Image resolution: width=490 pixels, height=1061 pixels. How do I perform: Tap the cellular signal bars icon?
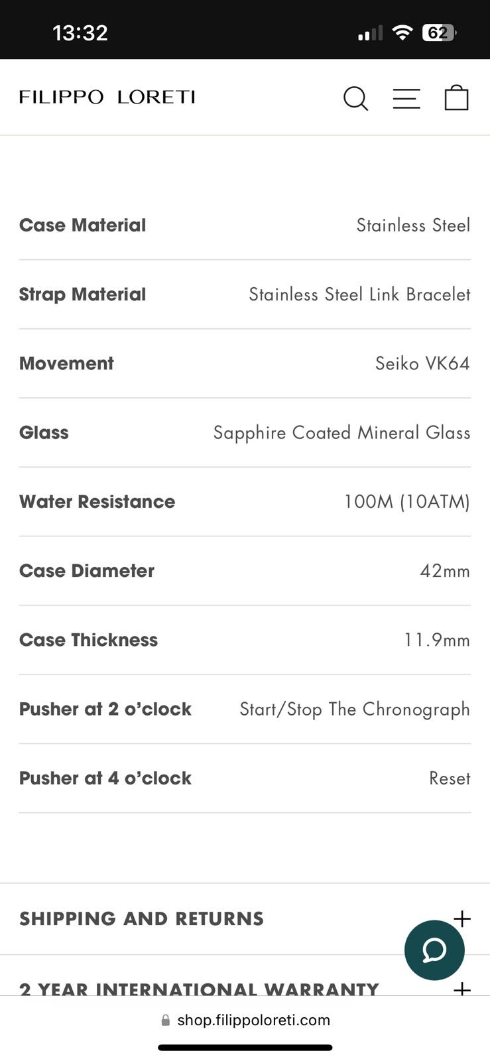click(370, 33)
